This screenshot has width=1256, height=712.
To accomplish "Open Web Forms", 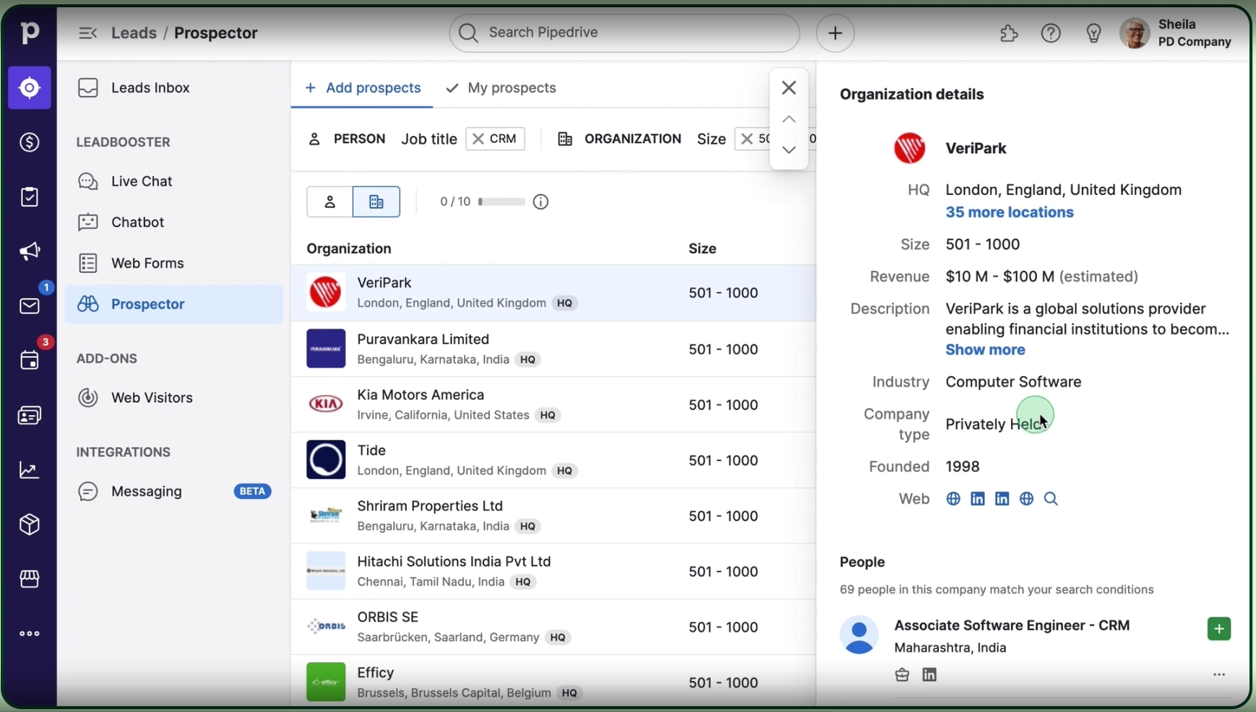I will 174,264.
